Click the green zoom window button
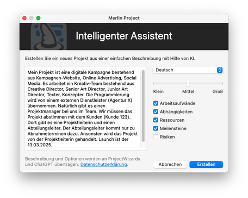Screen dimensions: 248x198 38,18
